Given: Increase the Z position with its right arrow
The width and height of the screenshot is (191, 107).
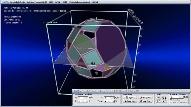Looking at the screenshot, I should pyautogui.click(x=87, y=101).
